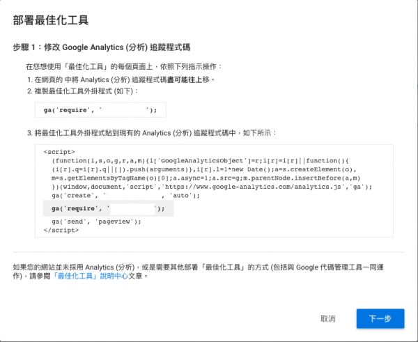Click the closing </script> tag line
Viewport: 418px width, 342px height.
tap(61, 230)
